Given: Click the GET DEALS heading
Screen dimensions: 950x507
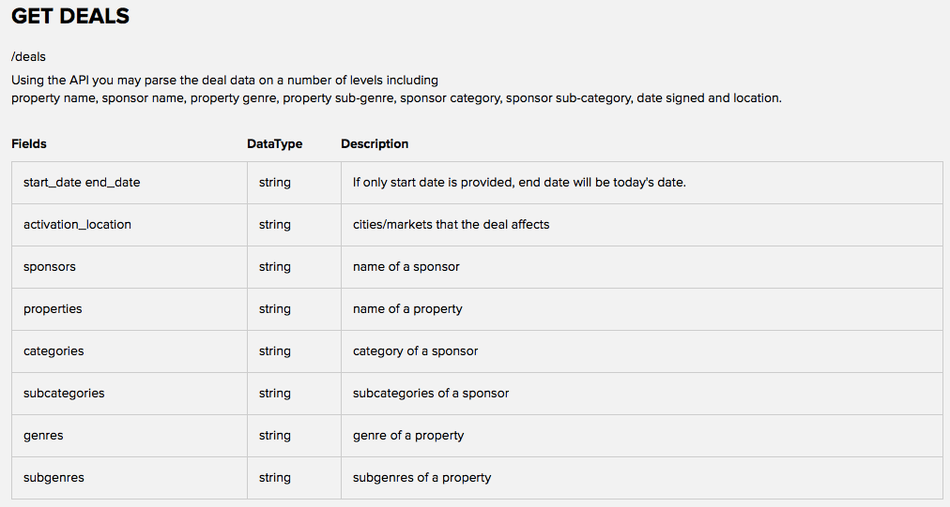Looking at the screenshot, I should [70, 16].
